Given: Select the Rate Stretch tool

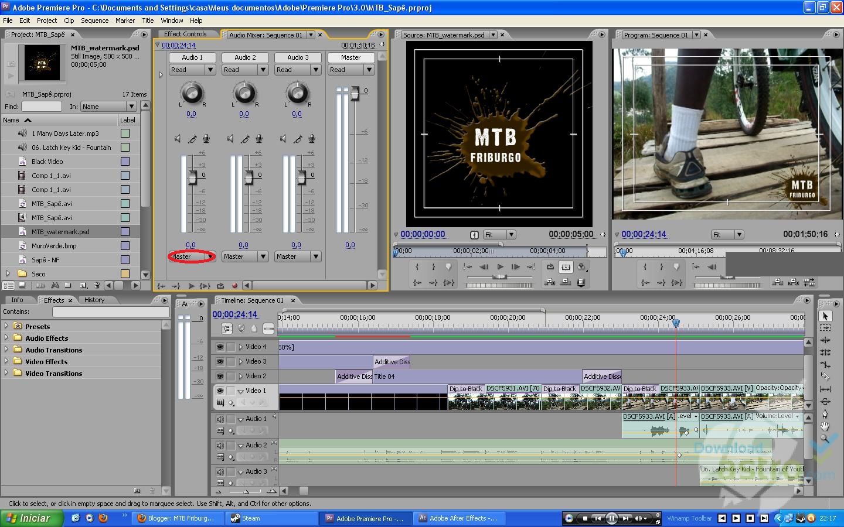Looking at the screenshot, I should (825, 364).
